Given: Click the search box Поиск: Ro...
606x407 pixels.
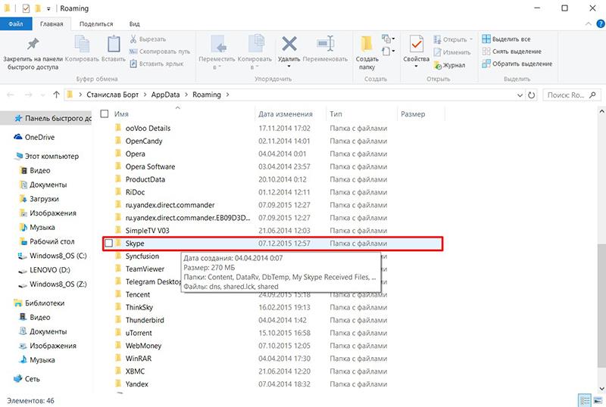Looking at the screenshot, I should click(568, 95).
